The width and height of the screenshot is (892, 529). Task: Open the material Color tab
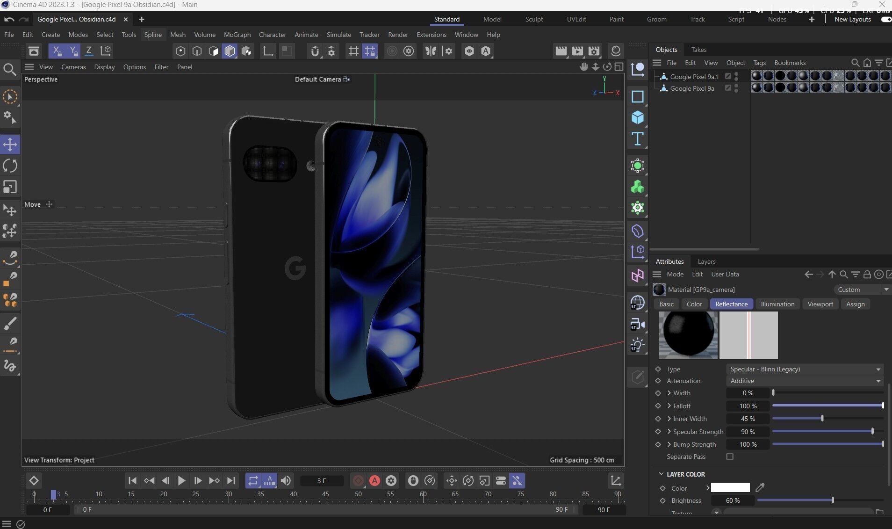(694, 304)
